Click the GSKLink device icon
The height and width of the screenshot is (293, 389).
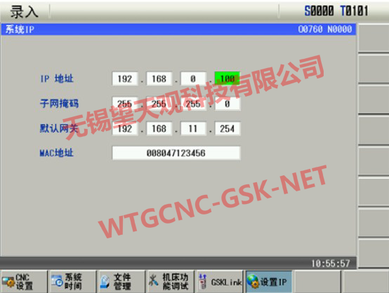pos(203,281)
